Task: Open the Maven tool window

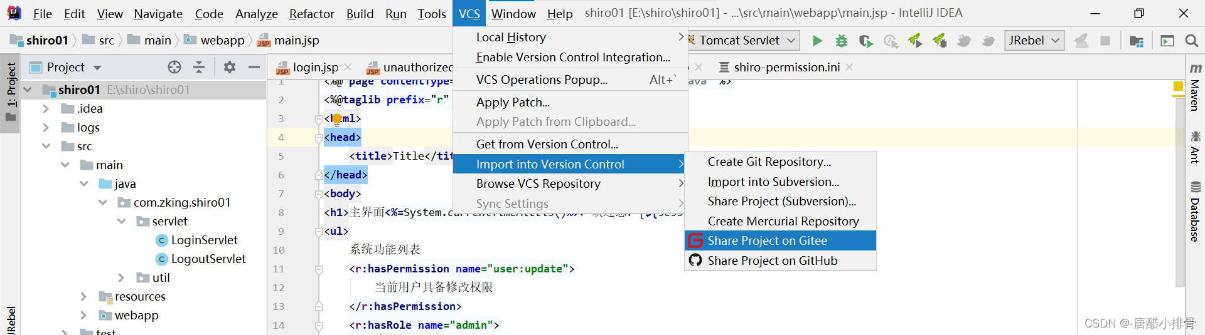Action: click(1195, 88)
